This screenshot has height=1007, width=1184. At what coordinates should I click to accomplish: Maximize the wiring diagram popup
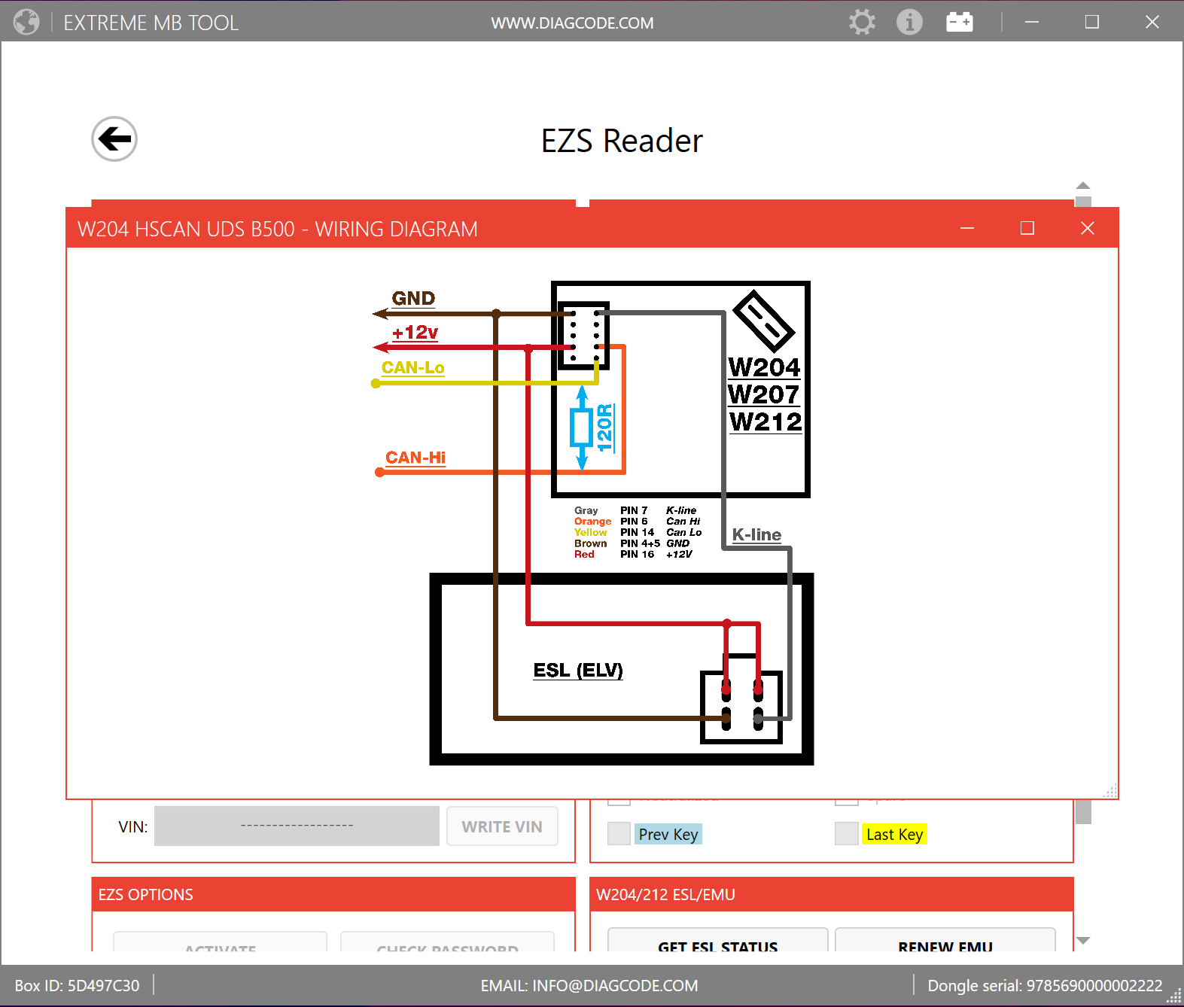pos(1027,228)
